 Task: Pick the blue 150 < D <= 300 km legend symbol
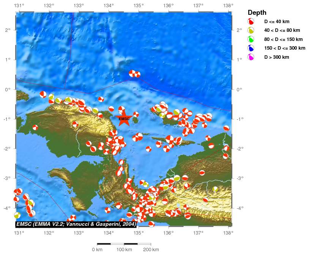click(251, 48)
